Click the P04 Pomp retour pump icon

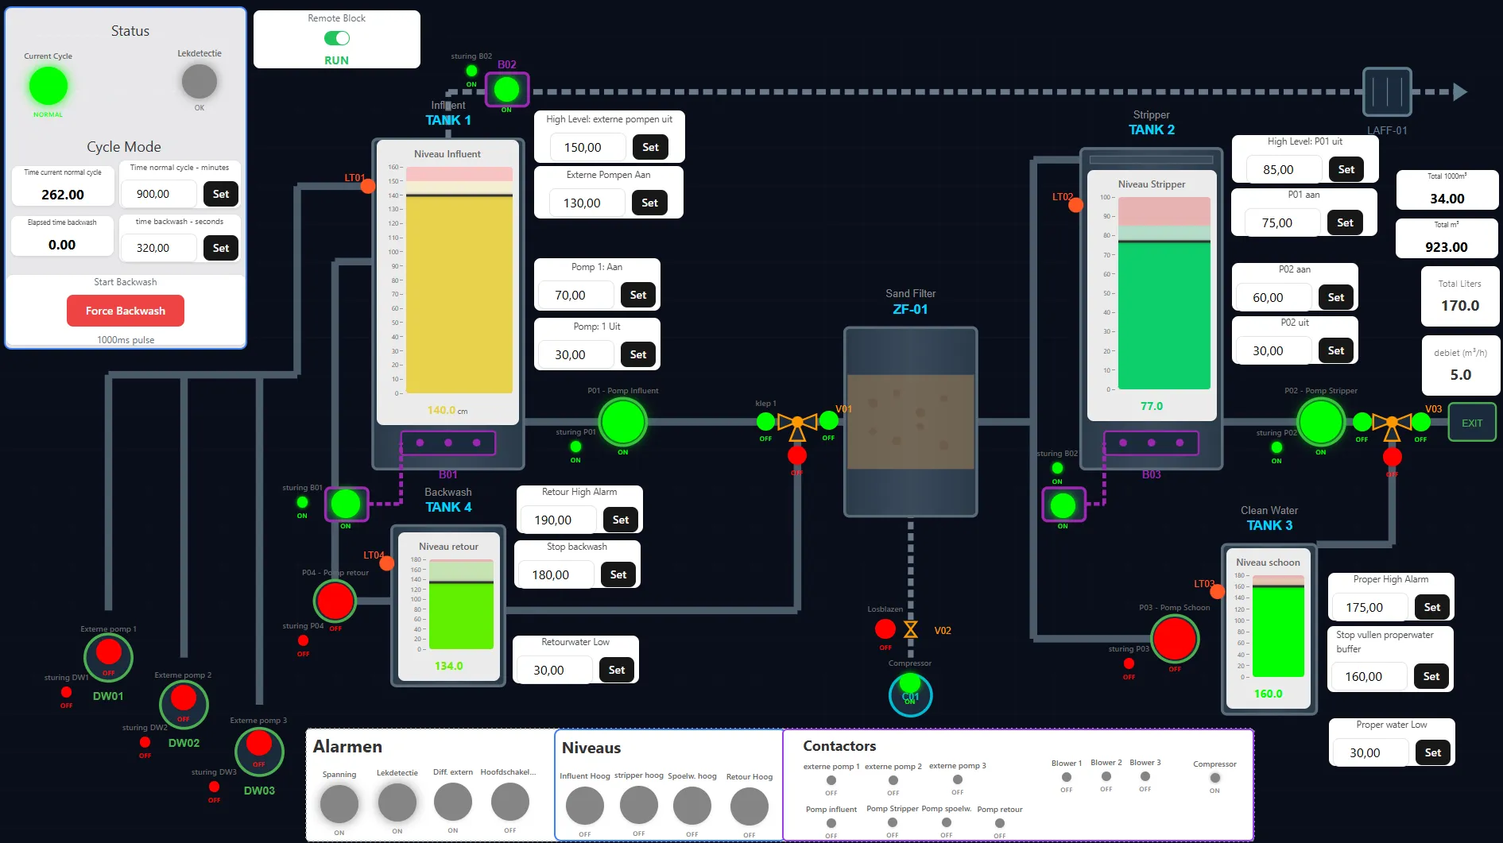click(335, 601)
